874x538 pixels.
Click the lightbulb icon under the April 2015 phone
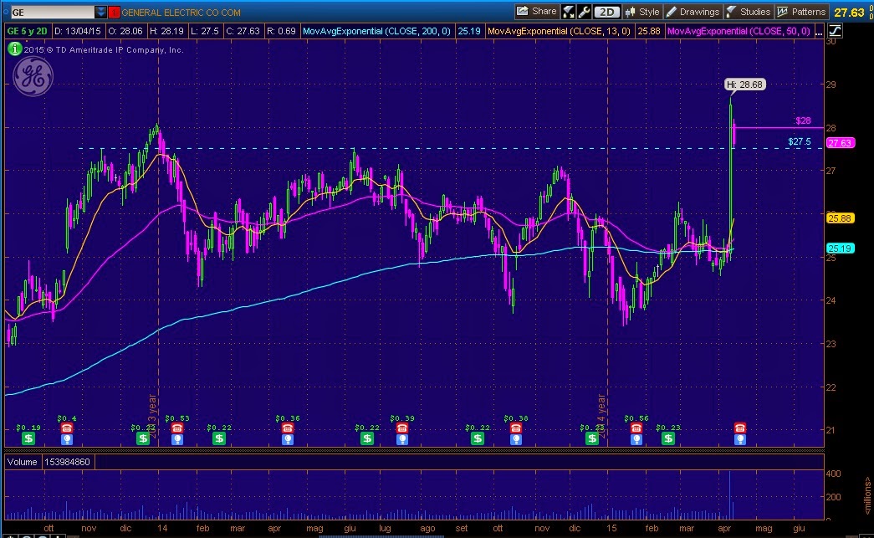(740, 438)
